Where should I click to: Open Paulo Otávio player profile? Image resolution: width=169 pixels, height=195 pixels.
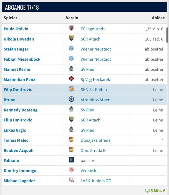[x=16, y=29]
